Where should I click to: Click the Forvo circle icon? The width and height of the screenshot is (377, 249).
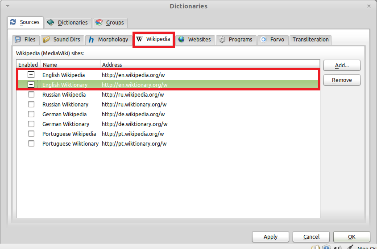click(264, 39)
